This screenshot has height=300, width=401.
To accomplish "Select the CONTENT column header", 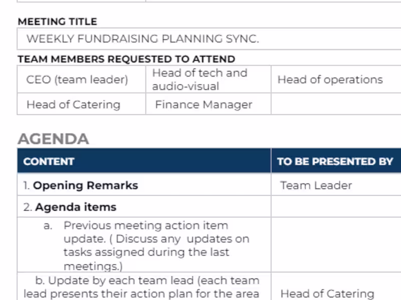I will [49, 161].
